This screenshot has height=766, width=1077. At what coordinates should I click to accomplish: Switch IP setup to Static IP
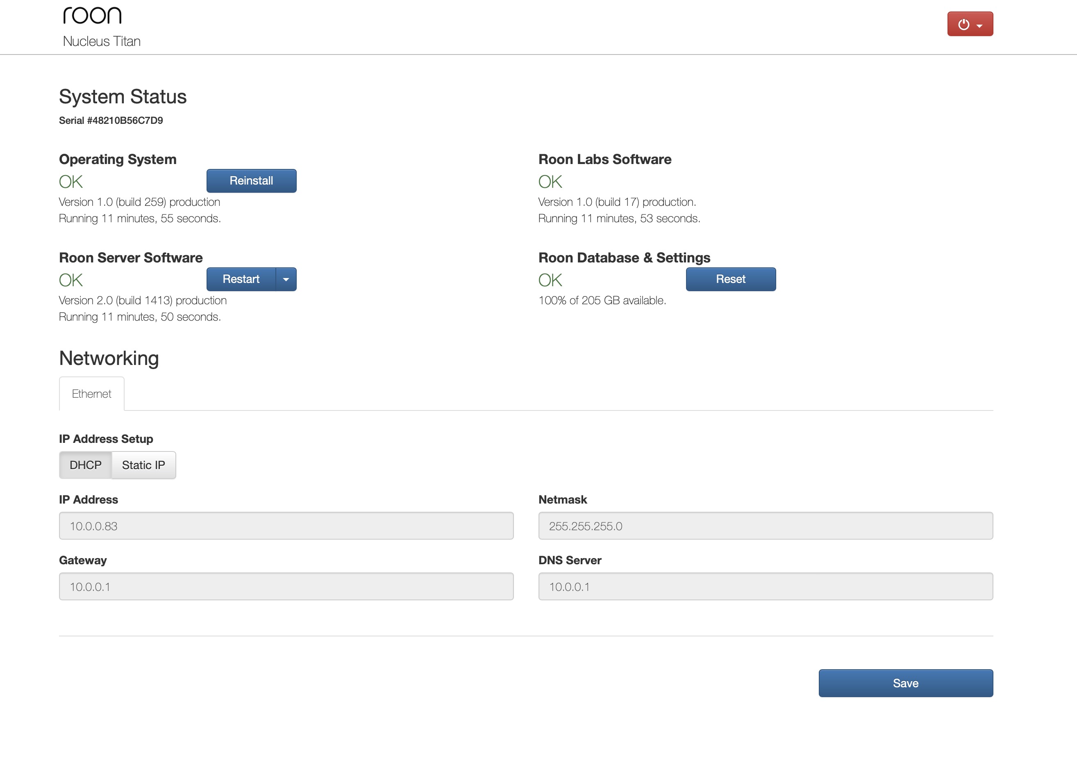tap(143, 465)
